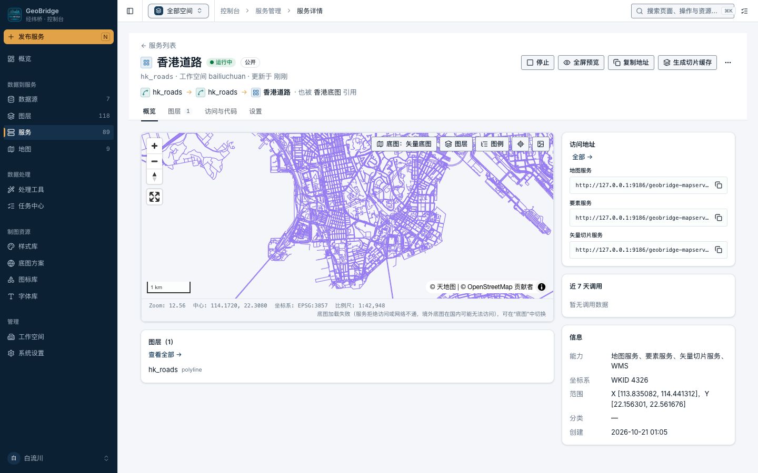Show map attribution info icon
Screen dimensions: 758x473
tap(542, 287)
